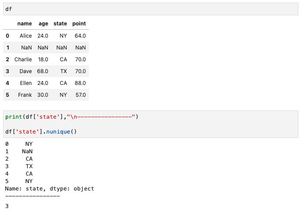
Task: Select the 'name' column header
Action: (25, 24)
